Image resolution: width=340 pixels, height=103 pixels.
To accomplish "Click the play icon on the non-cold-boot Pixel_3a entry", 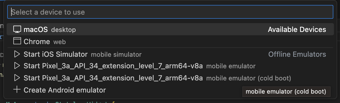I will tap(17, 66).
